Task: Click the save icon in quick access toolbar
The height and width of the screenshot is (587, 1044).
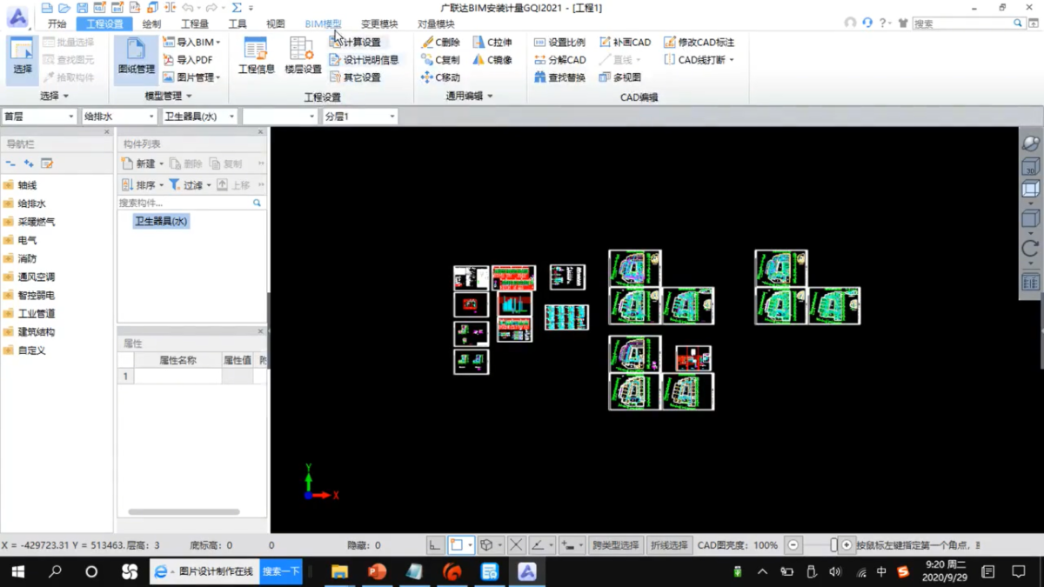Action: point(82,8)
